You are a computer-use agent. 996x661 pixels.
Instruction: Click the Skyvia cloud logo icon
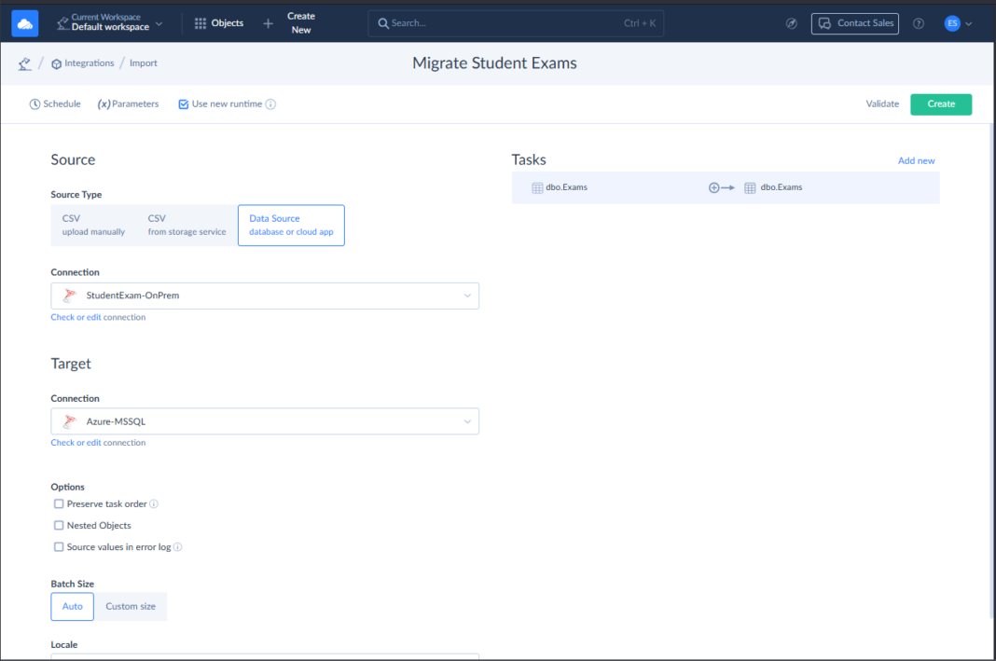pyautogui.click(x=25, y=23)
